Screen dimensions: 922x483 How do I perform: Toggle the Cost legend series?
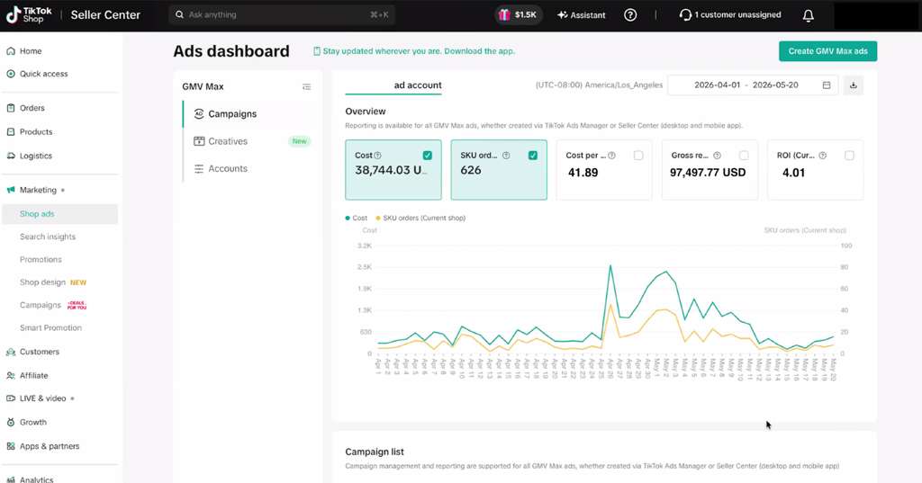point(357,218)
